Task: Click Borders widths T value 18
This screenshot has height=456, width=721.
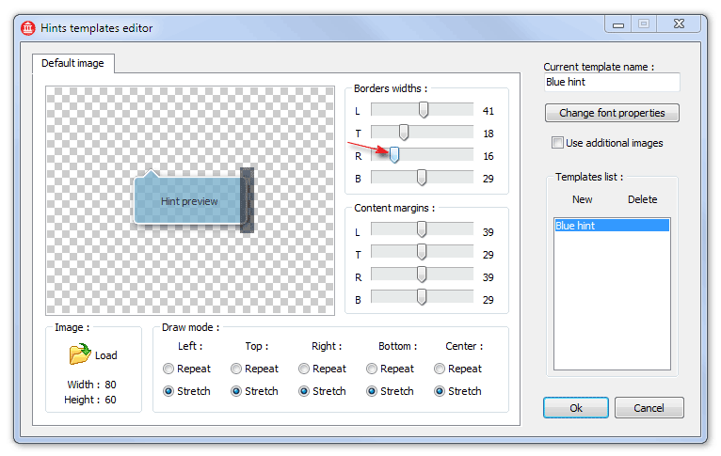Action: [488, 134]
